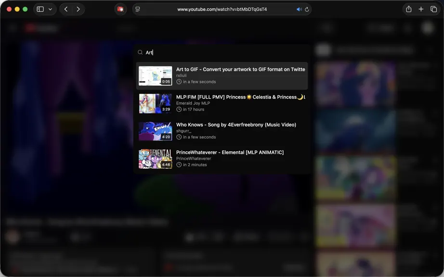Open the red camera extension icon
Viewport: 444px width, 277px height.
(x=120, y=9)
